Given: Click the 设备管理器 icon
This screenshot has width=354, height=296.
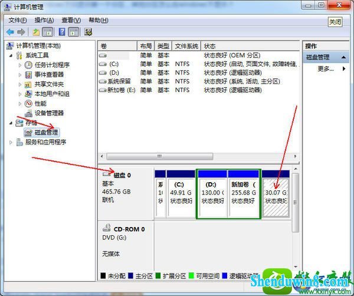Looking at the screenshot, I should point(28,113).
